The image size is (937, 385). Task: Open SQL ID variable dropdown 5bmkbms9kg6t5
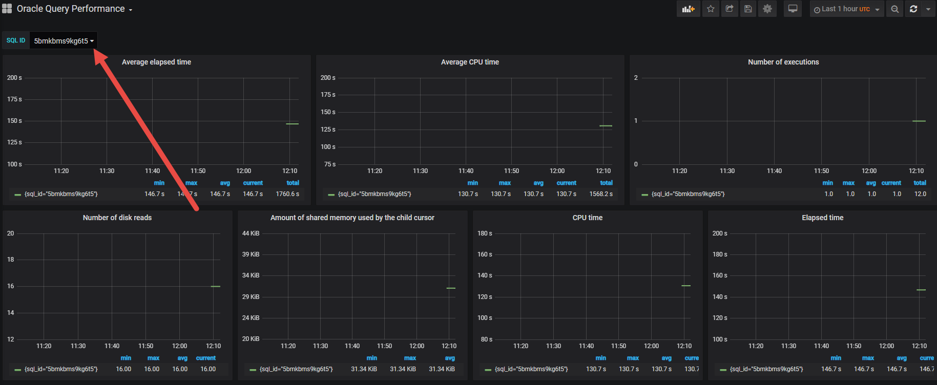(64, 40)
